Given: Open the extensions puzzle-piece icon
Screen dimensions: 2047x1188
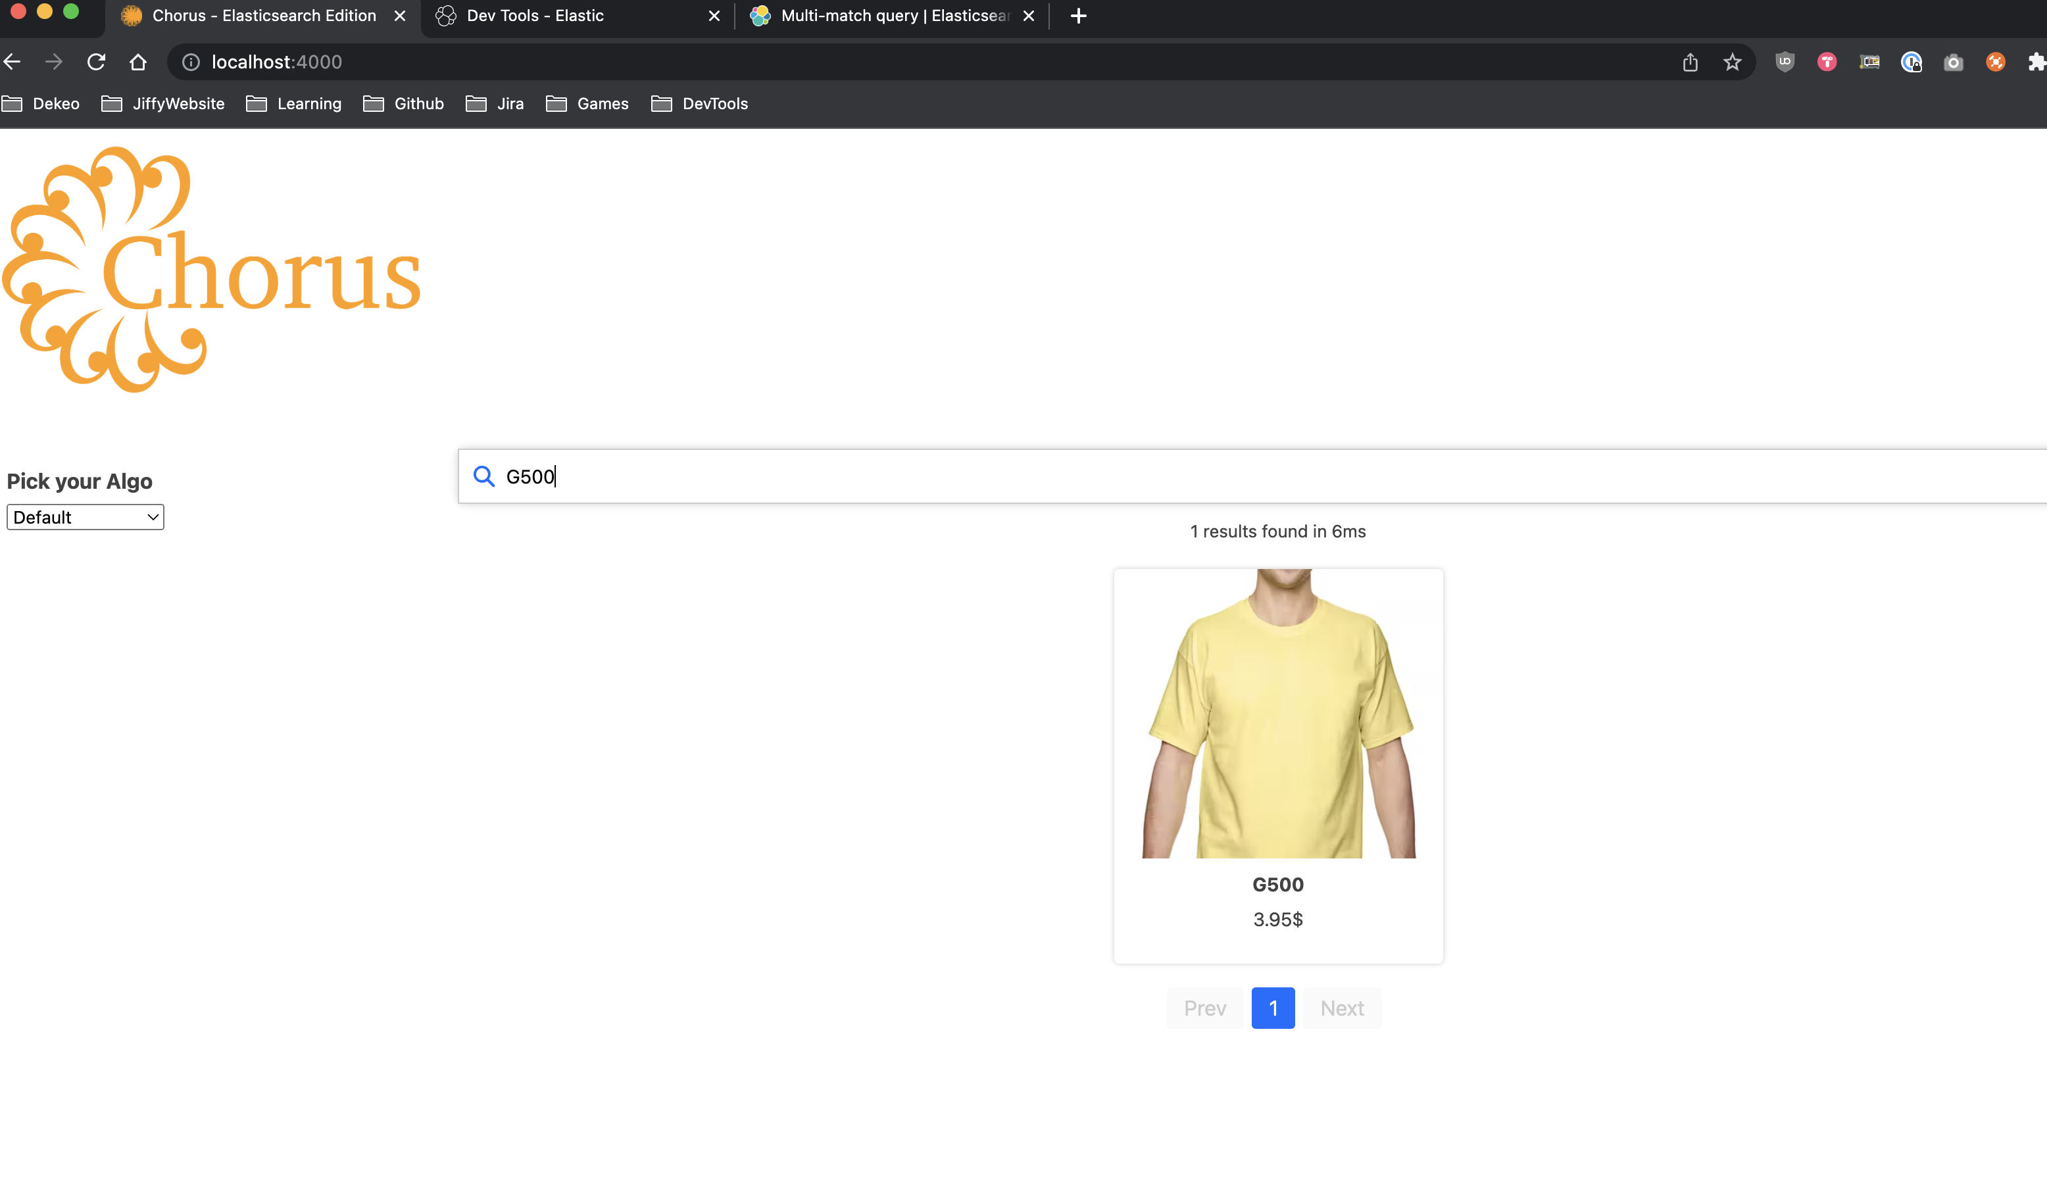Looking at the screenshot, I should tap(2037, 62).
